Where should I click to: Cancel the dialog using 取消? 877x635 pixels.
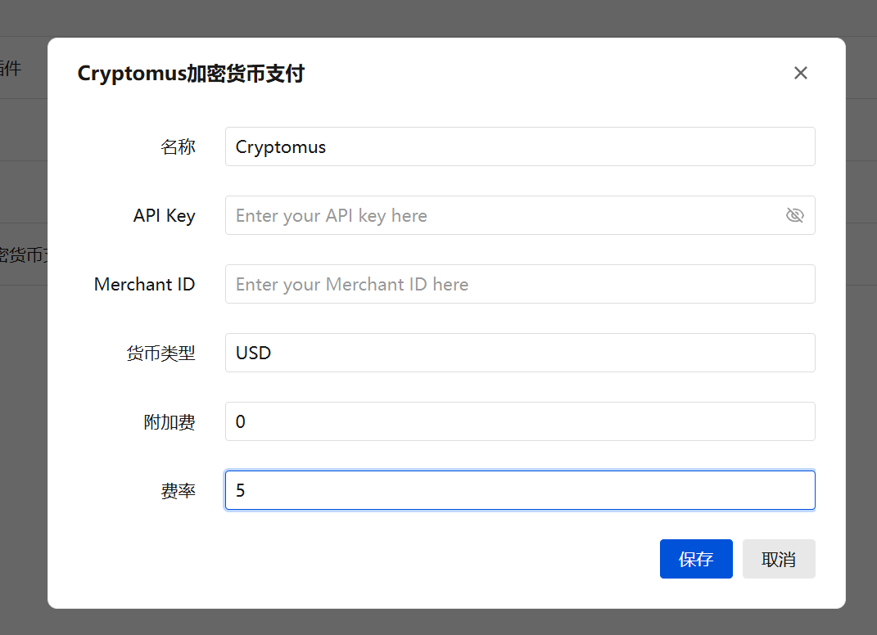(x=779, y=558)
